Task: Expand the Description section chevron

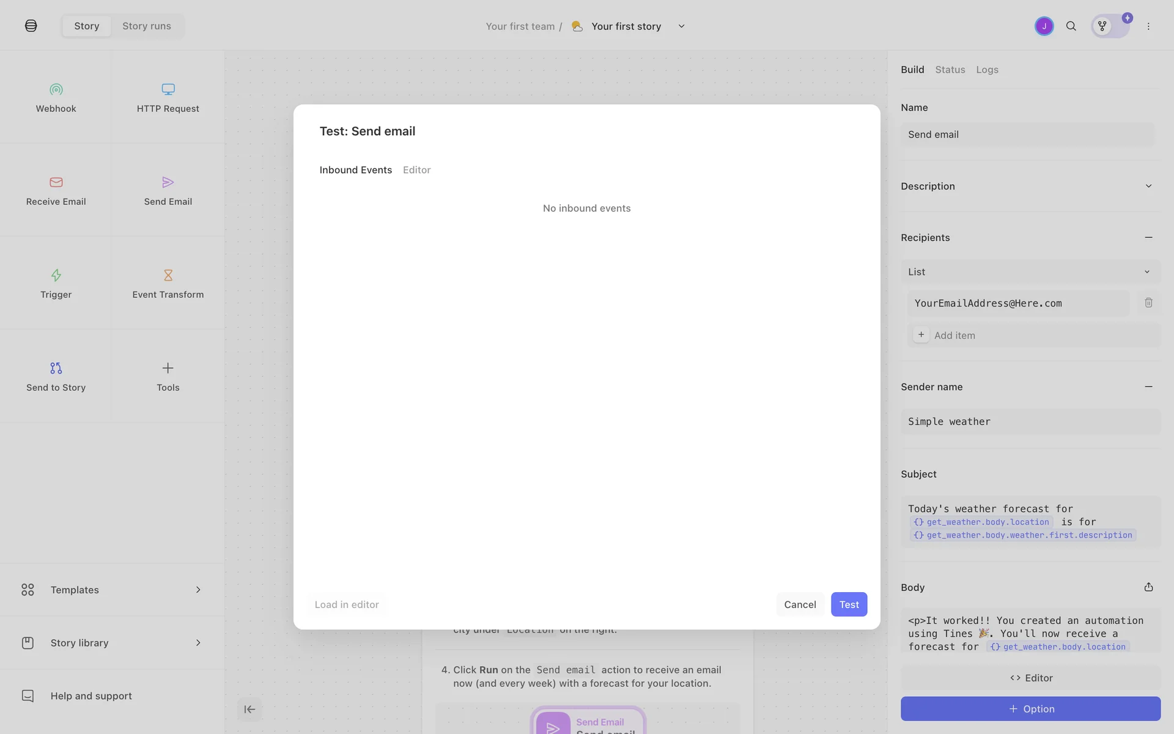Action: coord(1148,186)
